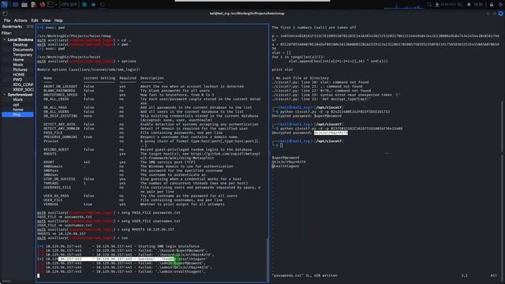This screenshot has width=505, height=284.
Task: Collapse the Local Bookmarks tree group
Action: (5, 39)
